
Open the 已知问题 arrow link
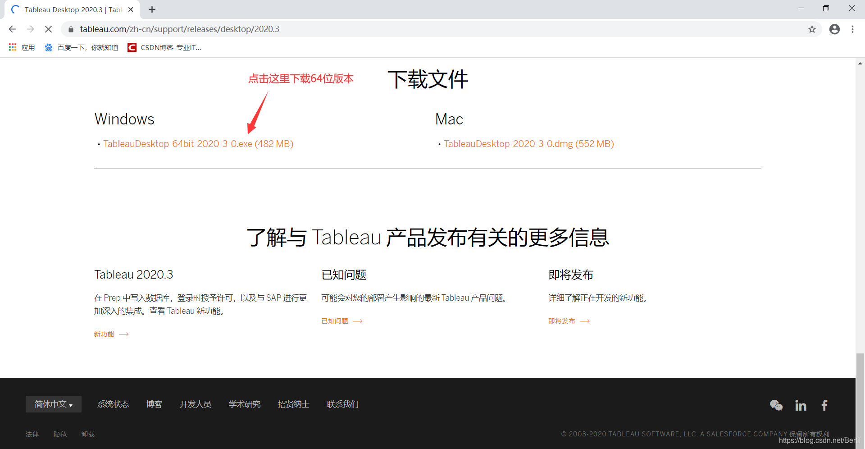(x=342, y=321)
